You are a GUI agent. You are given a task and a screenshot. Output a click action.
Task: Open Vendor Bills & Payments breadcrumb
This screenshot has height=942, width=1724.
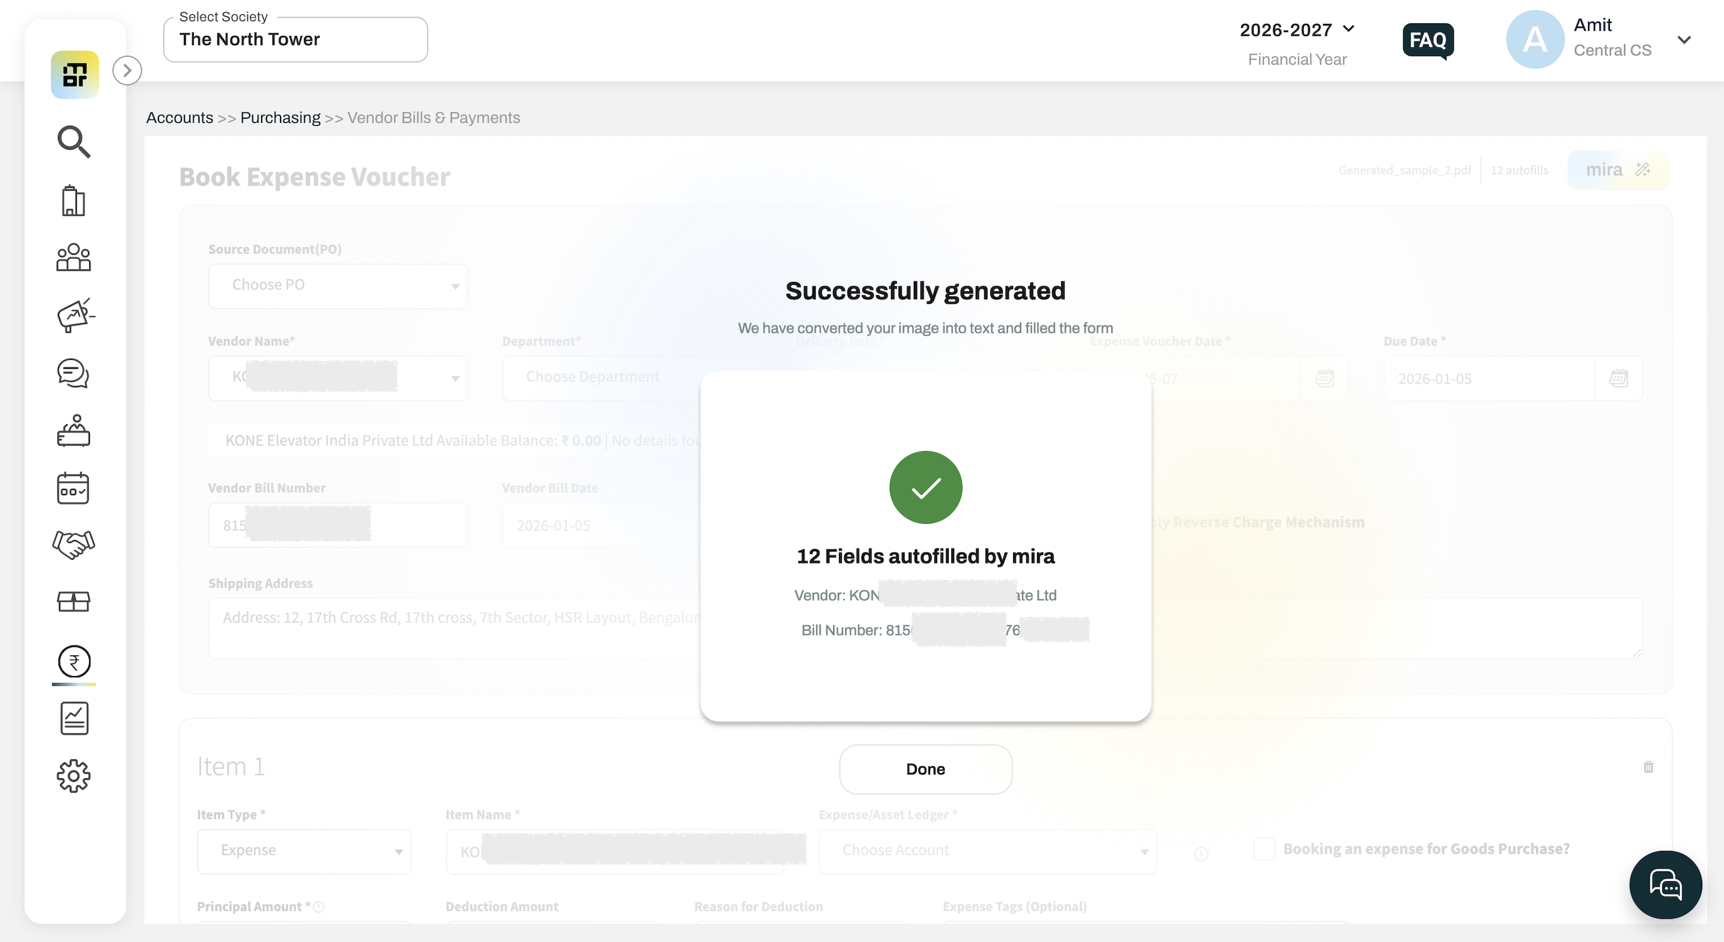click(434, 118)
